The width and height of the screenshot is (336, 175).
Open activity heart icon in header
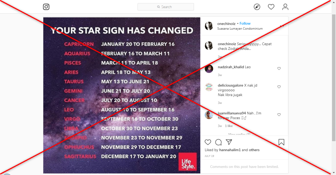click(x=271, y=7)
